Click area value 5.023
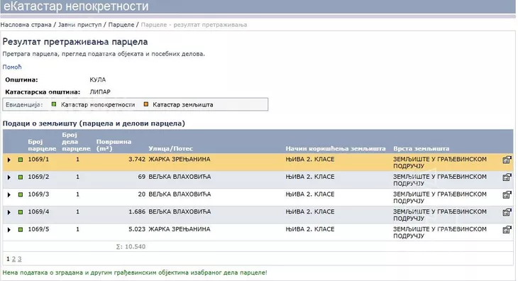This screenshot has height=281, width=518. coord(137,229)
